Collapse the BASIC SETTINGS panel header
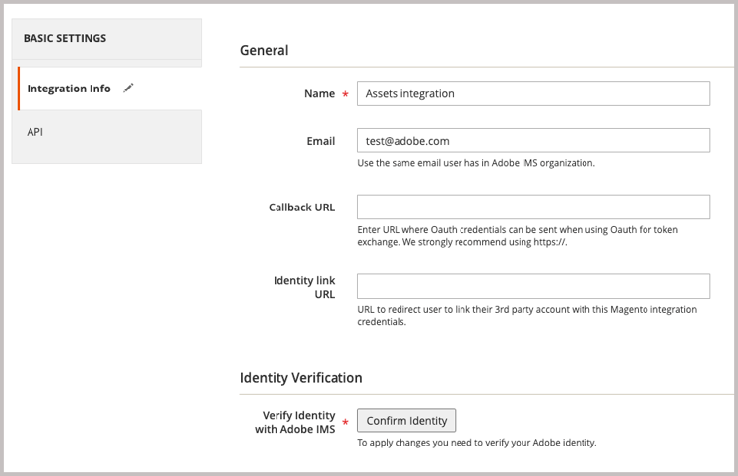The width and height of the screenshot is (738, 476). (x=65, y=39)
